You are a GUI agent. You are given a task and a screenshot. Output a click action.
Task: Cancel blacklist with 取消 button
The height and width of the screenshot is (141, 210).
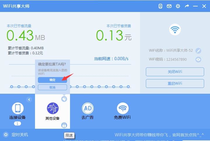(x=52, y=87)
